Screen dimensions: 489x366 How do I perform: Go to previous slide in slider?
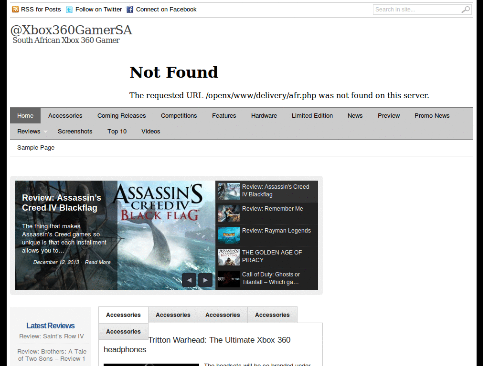tap(189, 280)
